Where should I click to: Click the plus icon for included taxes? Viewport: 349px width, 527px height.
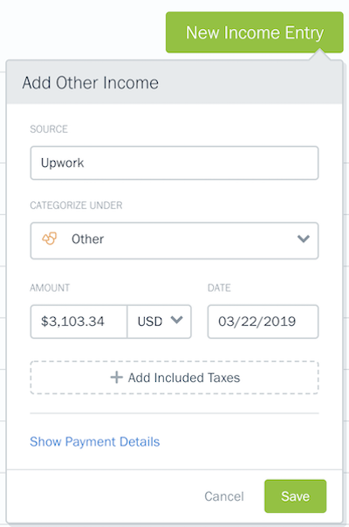click(x=116, y=378)
